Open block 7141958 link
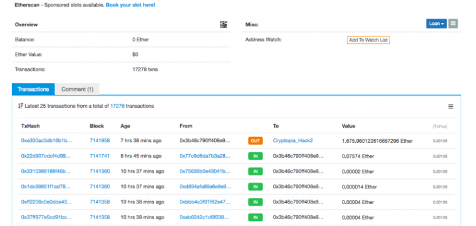 click(x=100, y=140)
